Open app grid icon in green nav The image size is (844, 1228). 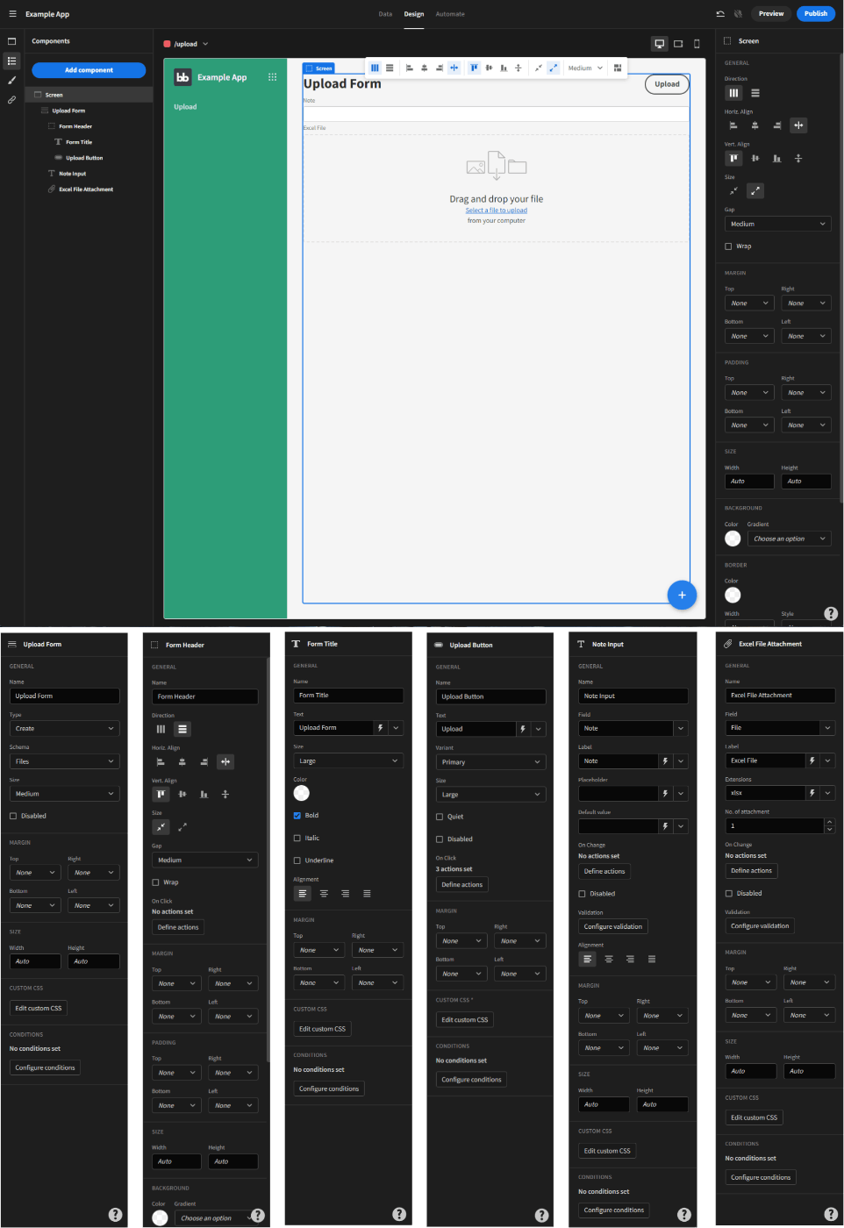(273, 77)
